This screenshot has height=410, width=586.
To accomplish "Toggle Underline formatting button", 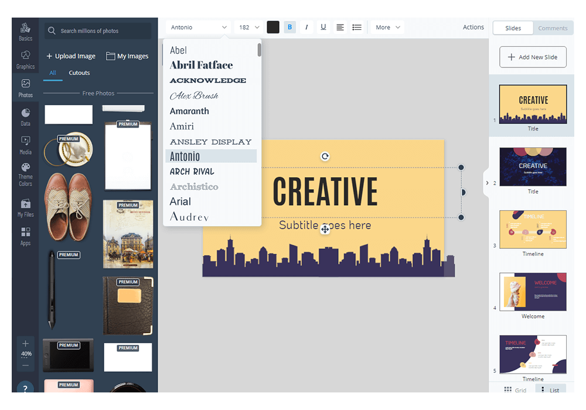I will coord(323,28).
